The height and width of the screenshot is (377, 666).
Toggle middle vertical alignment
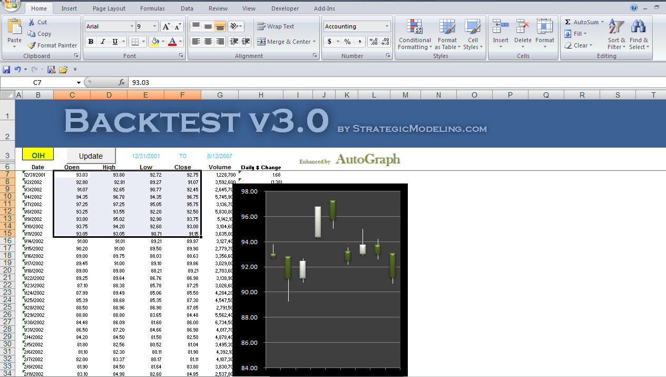pyautogui.click(x=208, y=26)
